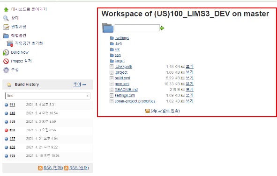Click blue status ball of build #36
Viewport: 277px width, 176px height.
[7, 148]
